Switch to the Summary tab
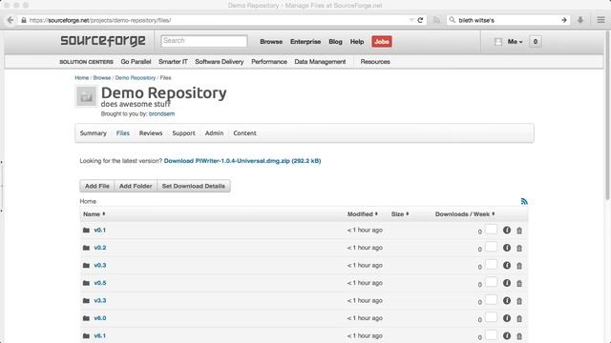 point(94,133)
